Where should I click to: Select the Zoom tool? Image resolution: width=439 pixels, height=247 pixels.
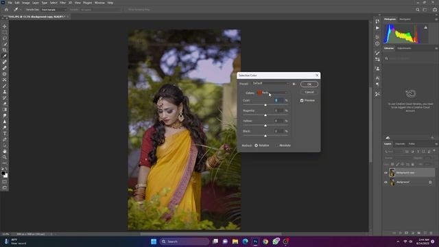pyautogui.click(x=5, y=157)
